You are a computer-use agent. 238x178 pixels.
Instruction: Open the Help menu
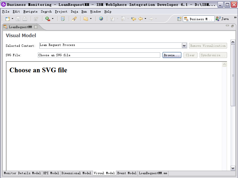coord(108,12)
